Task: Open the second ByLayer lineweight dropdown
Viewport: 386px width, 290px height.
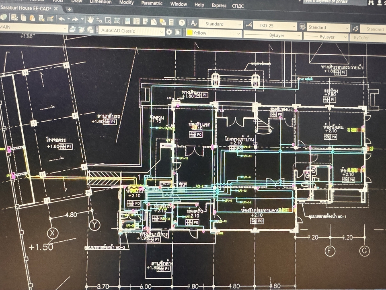Action: click(326, 37)
